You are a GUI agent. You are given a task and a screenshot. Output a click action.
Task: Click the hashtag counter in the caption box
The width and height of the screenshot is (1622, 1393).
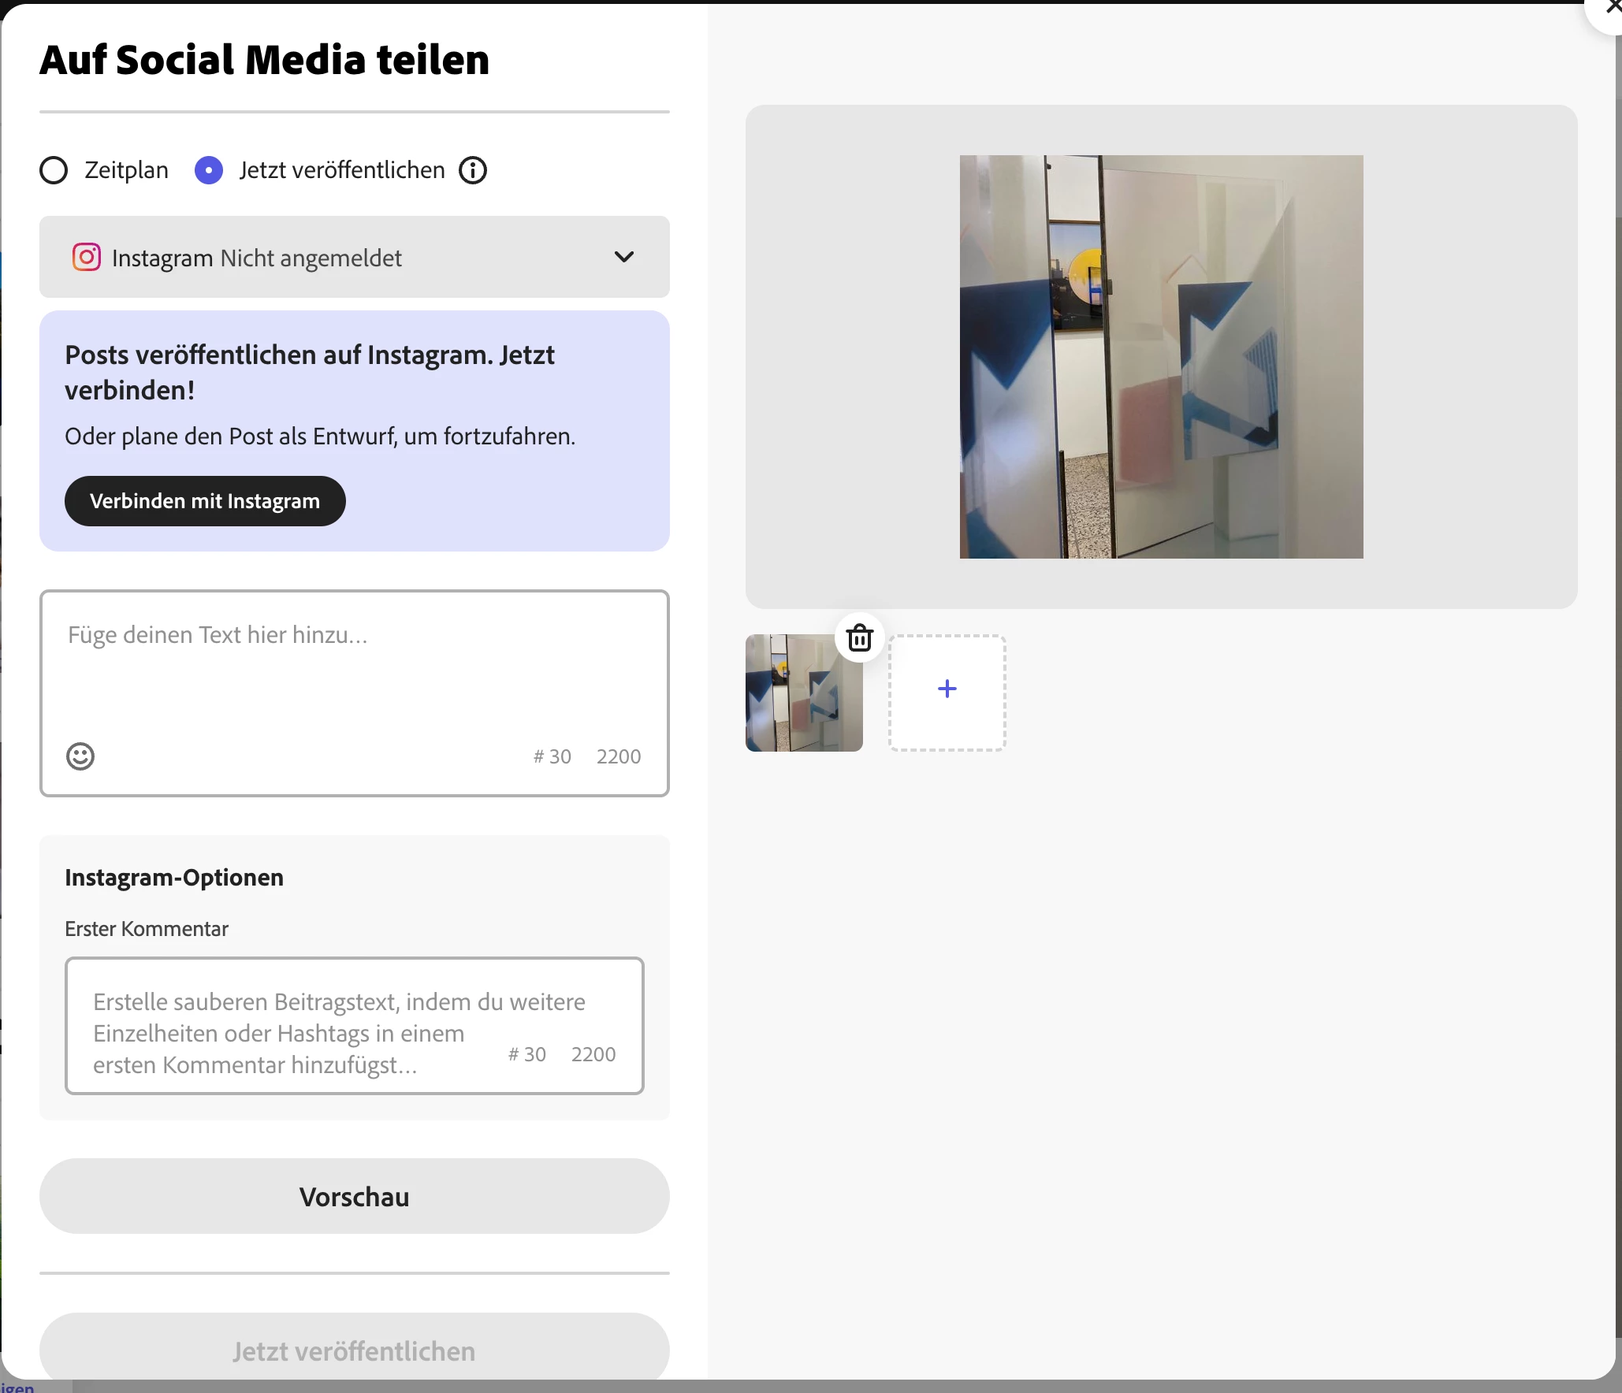pos(552,756)
